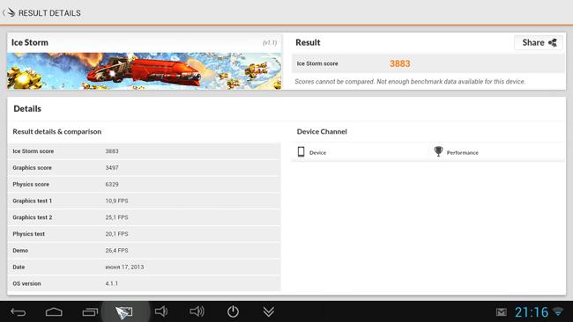Open the Wi-Fi status indicator
Image resolution: width=573 pixels, height=322 pixels.
(558, 311)
